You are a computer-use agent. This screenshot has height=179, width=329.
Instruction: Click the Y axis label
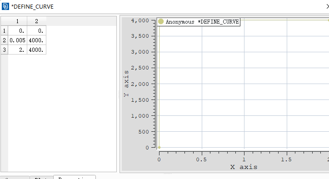126,84
